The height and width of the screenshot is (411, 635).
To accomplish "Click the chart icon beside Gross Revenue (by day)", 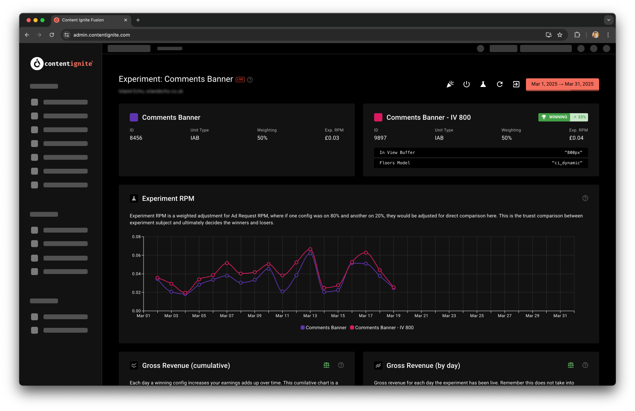I will [378, 365].
